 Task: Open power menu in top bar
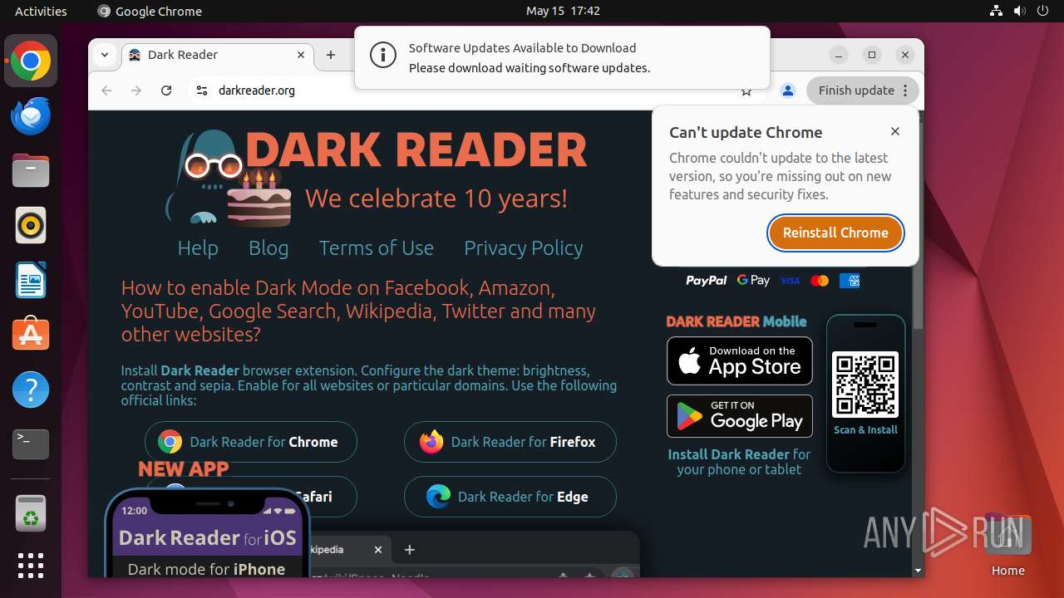coord(1042,11)
